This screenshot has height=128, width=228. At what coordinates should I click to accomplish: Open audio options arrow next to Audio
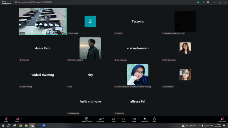[10, 119]
